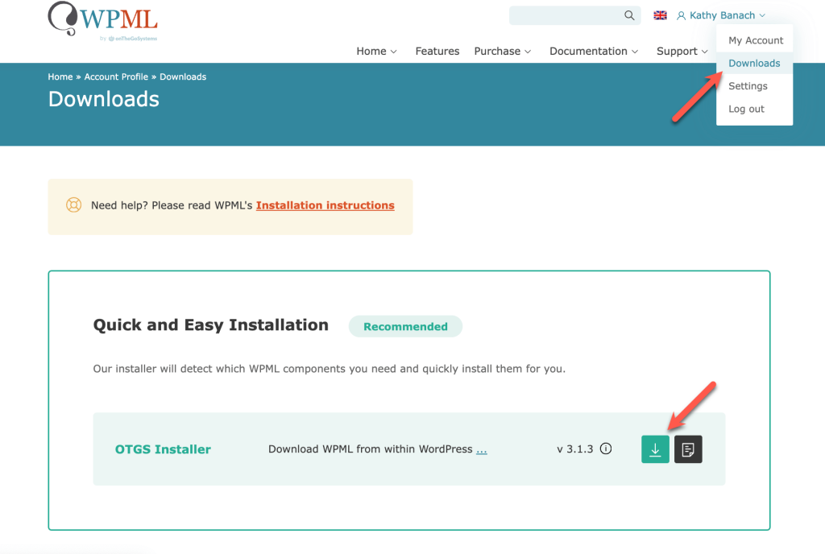Screen dimensions: 825x554
Task: Click the UK flag language icon
Action: click(x=660, y=15)
